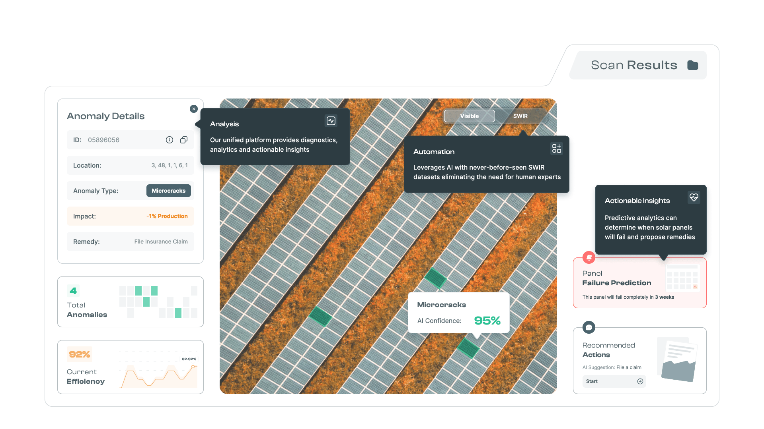Click the Panel Failure Prediction calendar thumbnail
Screen dimensions: 764x429
pos(682,277)
